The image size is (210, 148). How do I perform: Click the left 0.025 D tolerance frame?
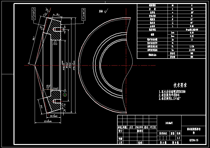[34, 14]
